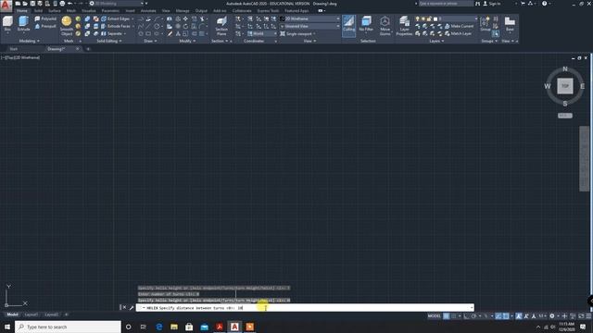Viewport: 593px width, 333px height.
Task: Click Match Layer button
Action: 458,33
